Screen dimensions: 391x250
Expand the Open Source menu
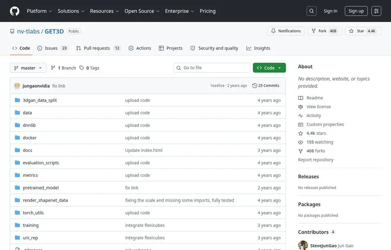142,11
